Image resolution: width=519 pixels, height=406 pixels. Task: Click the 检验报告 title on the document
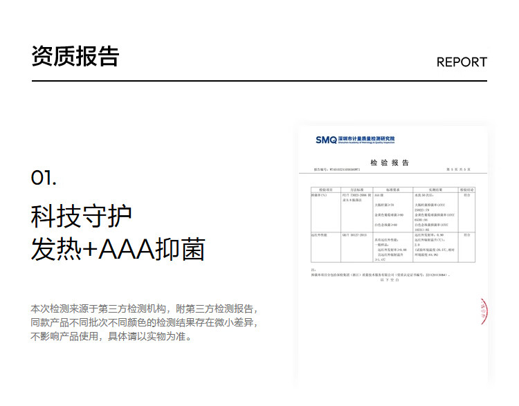[390, 163]
